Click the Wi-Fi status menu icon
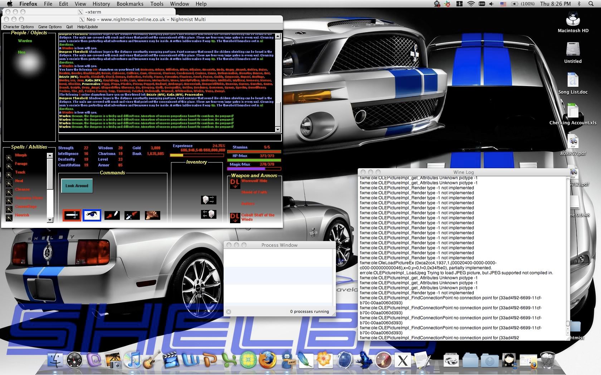The height and width of the screenshot is (375, 601). 471,4
